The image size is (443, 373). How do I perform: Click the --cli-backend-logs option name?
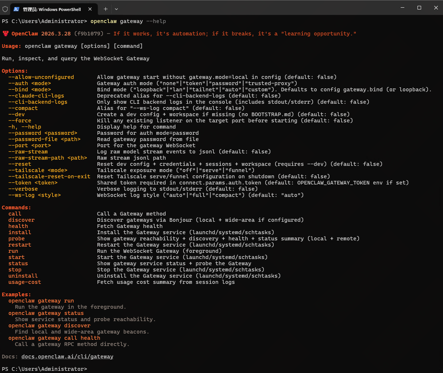click(38, 102)
